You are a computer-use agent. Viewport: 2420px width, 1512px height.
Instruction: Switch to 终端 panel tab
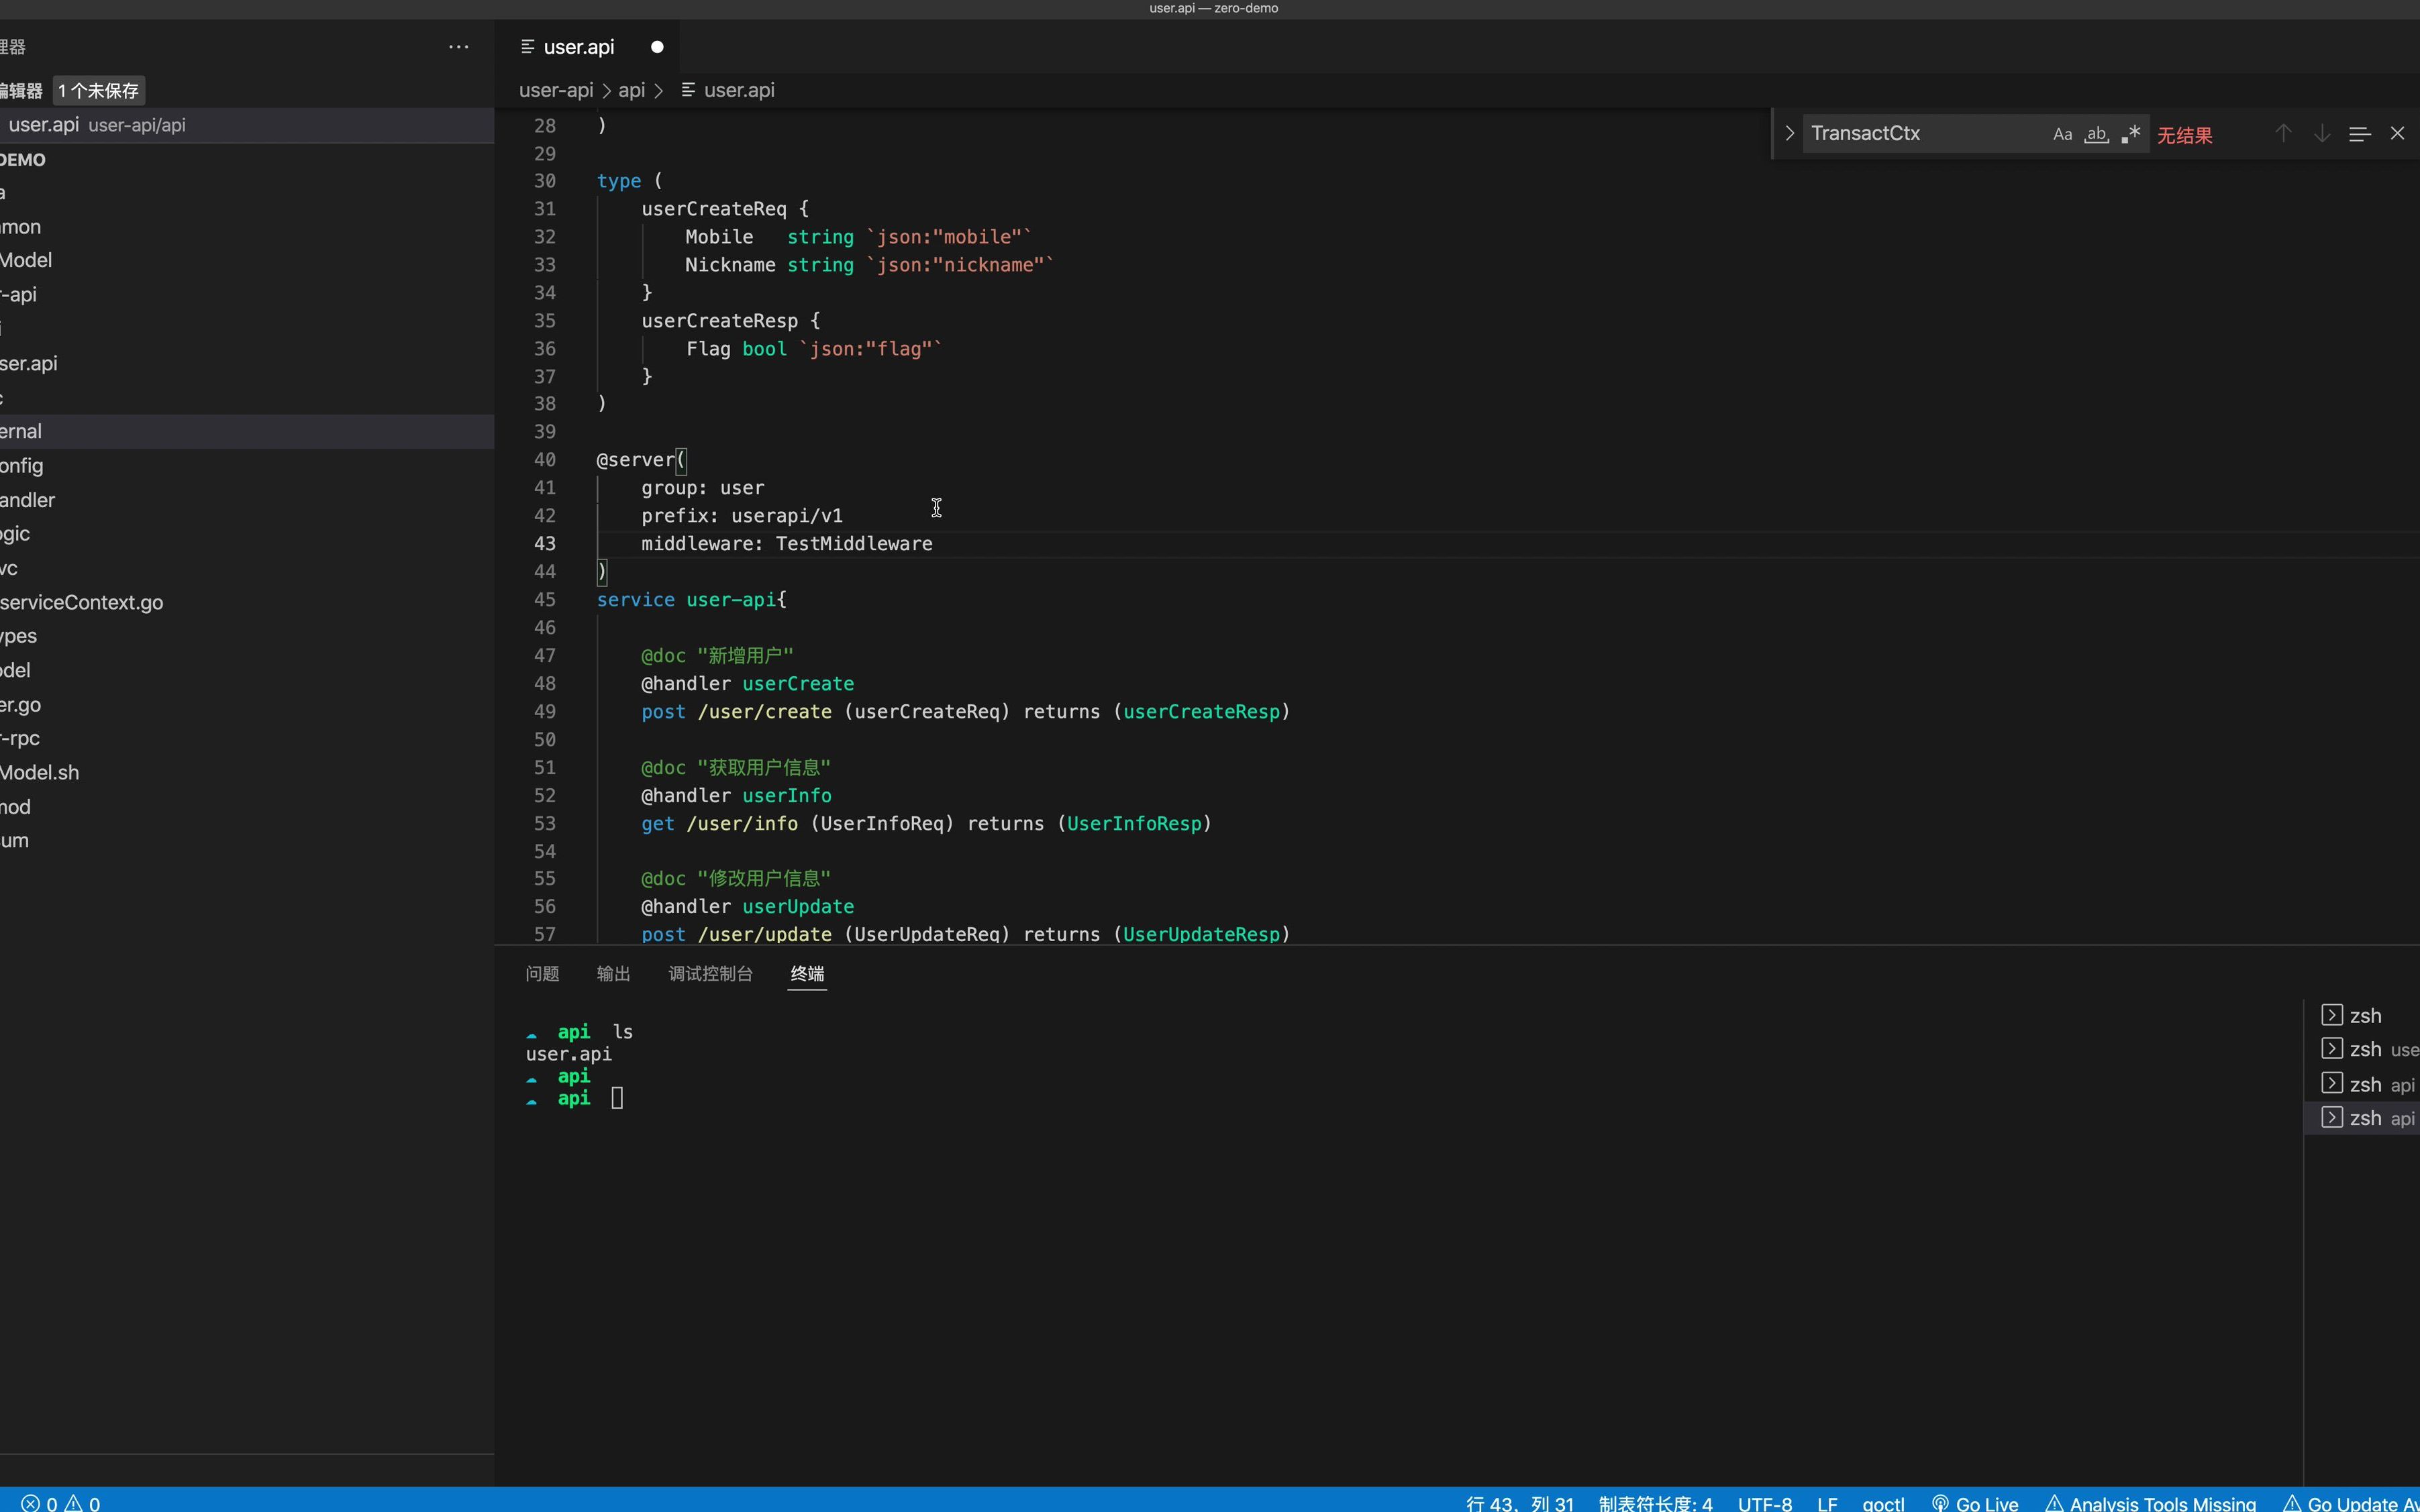[807, 973]
